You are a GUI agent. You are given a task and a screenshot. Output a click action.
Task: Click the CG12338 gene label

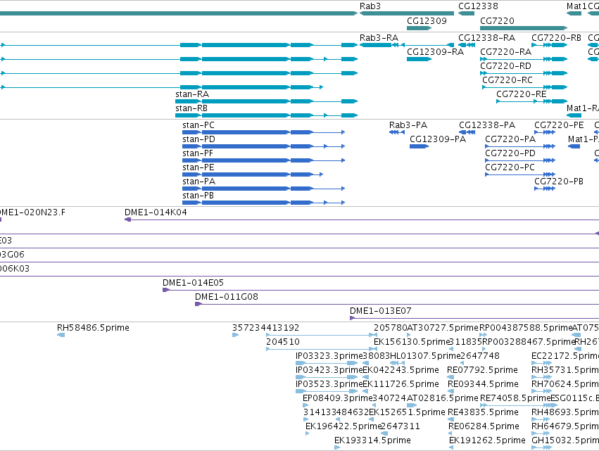(x=478, y=6)
